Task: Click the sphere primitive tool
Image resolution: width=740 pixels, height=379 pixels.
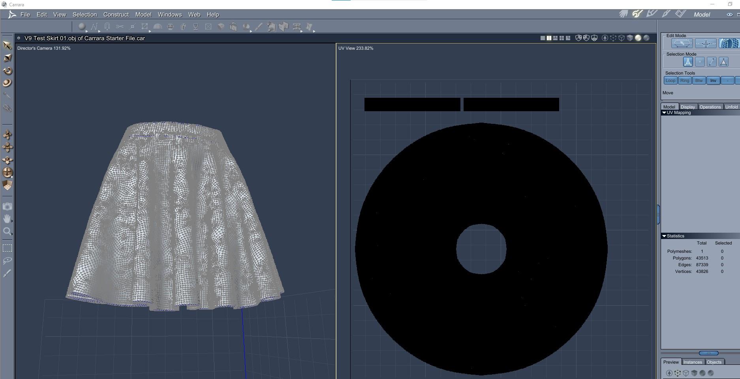Action: [x=82, y=26]
